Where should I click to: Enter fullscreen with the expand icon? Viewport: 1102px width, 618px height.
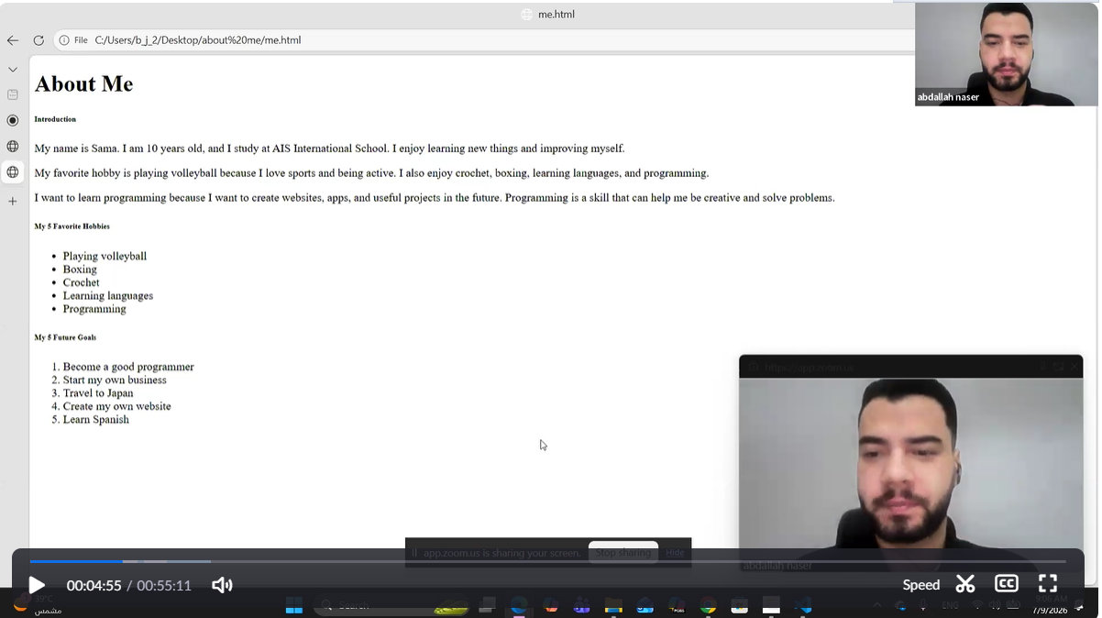click(1048, 584)
